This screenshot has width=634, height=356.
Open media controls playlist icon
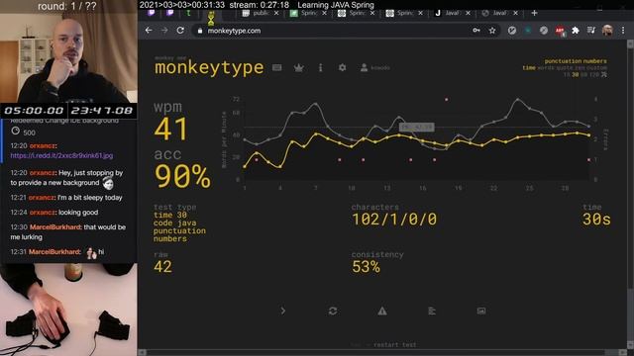coord(591,31)
